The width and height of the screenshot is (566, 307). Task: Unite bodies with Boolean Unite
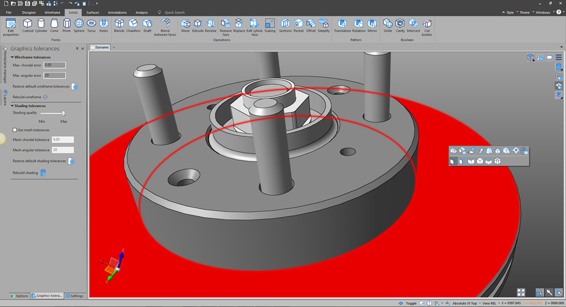click(388, 25)
